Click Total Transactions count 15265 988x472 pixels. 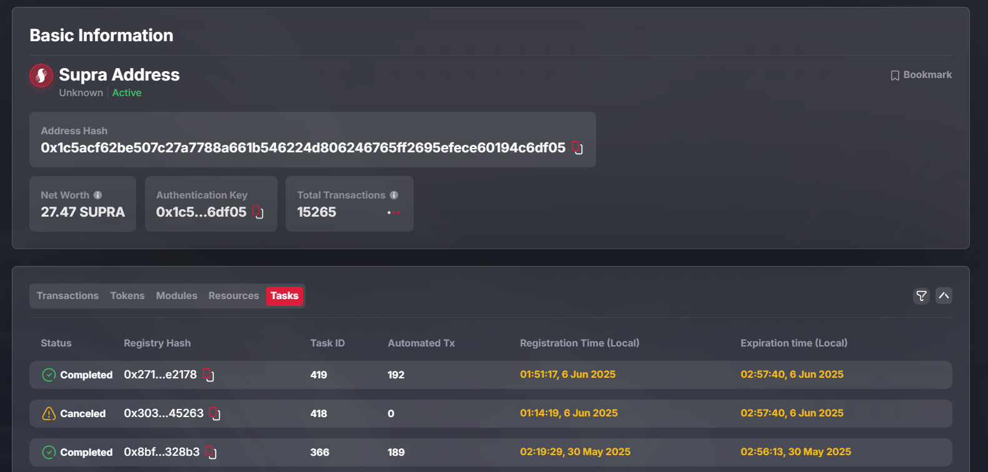317,212
